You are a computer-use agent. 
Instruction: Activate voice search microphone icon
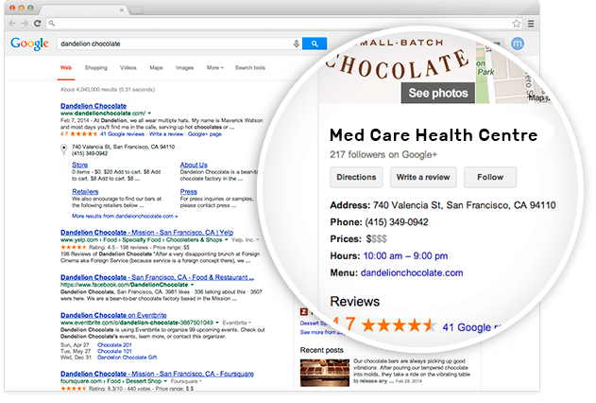297,44
